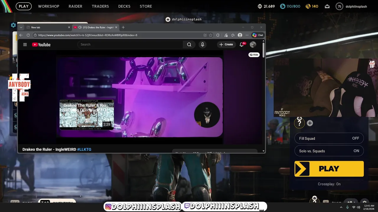This screenshot has width=378, height=212.
Task: Open the DECKS menu
Action: (124, 6)
